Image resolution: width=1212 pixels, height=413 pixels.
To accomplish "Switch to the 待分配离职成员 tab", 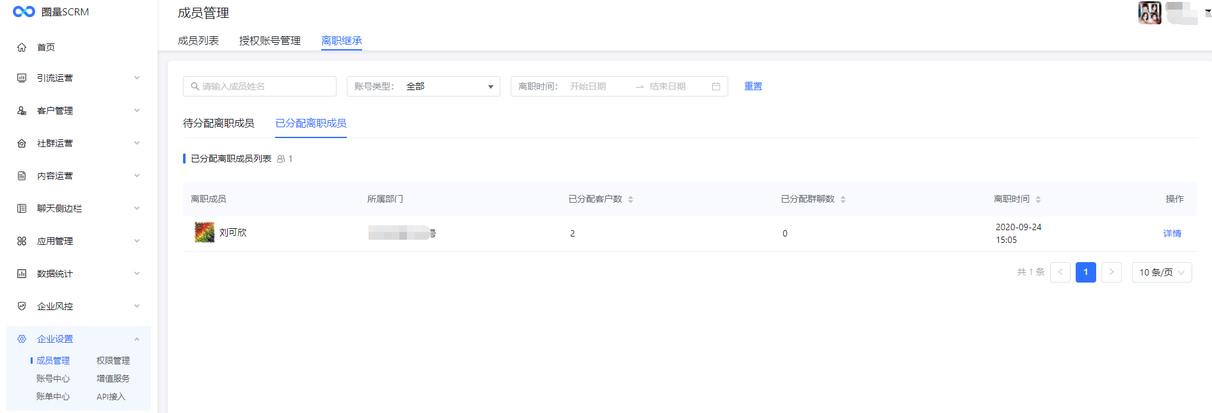I will pyautogui.click(x=218, y=123).
